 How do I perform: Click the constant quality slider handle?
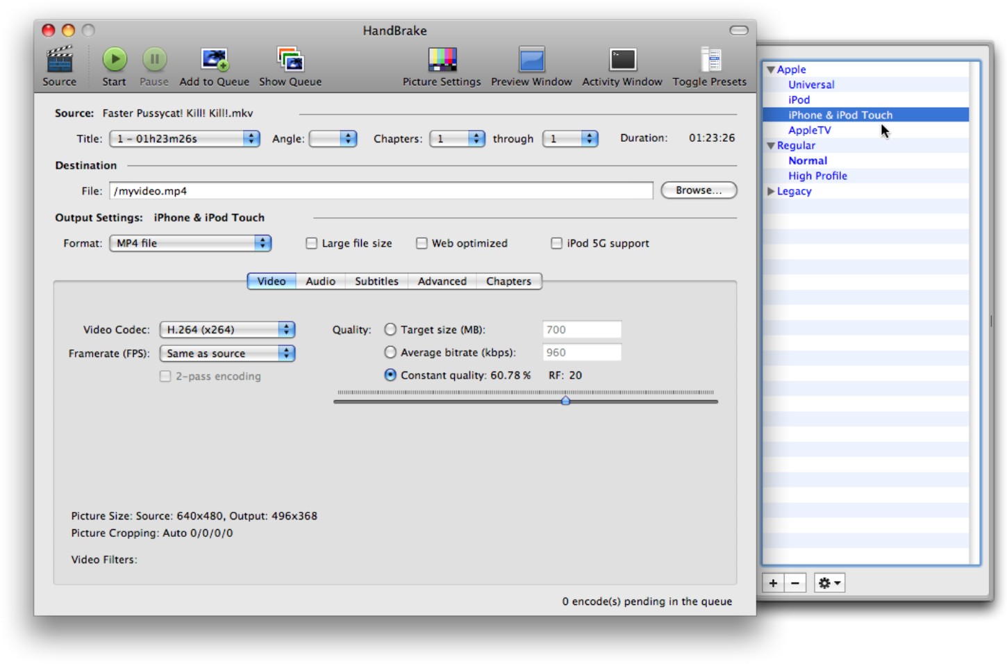tap(565, 400)
